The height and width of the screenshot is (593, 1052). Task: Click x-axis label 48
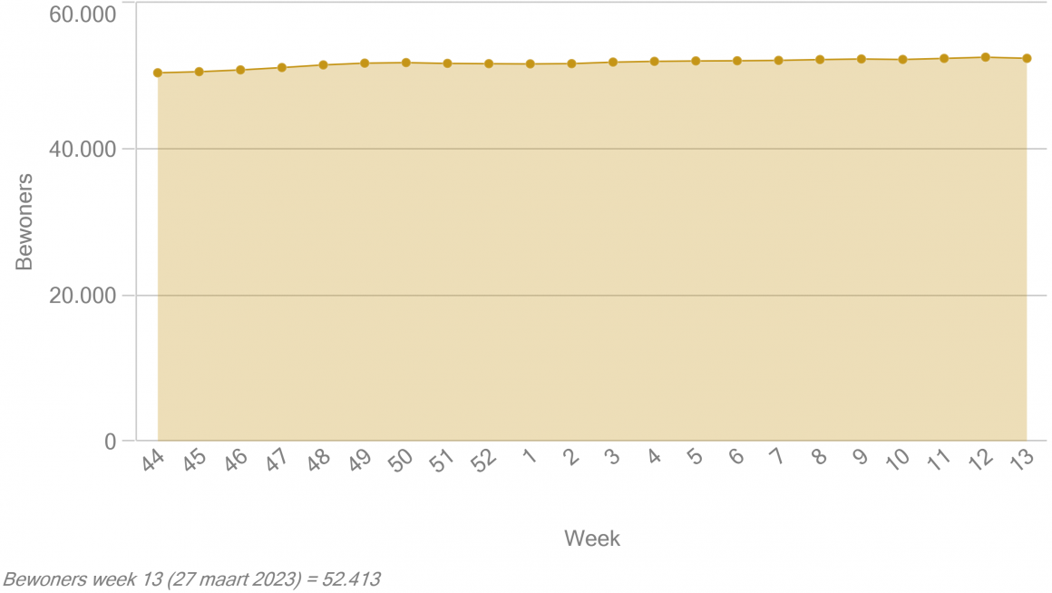click(318, 461)
